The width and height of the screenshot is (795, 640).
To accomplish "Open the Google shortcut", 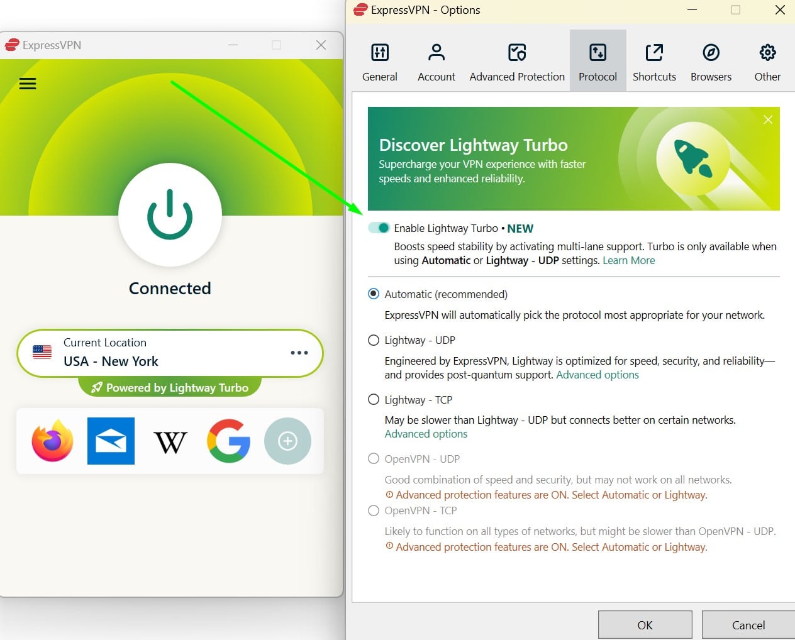I will pyautogui.click(x=229, y=441).
